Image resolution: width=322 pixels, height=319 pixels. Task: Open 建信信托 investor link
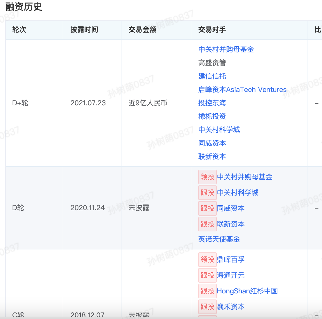point(212,76)
